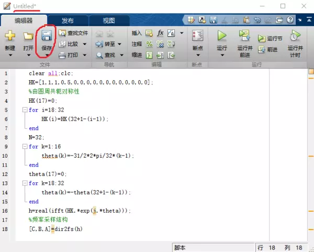Viewport: 314px width, 252px height.
Task: Click the decrease indent icon
Action: pyautogui.click(x=171, y=55)
